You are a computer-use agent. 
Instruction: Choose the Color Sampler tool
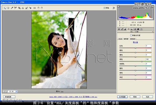point(15,8)
